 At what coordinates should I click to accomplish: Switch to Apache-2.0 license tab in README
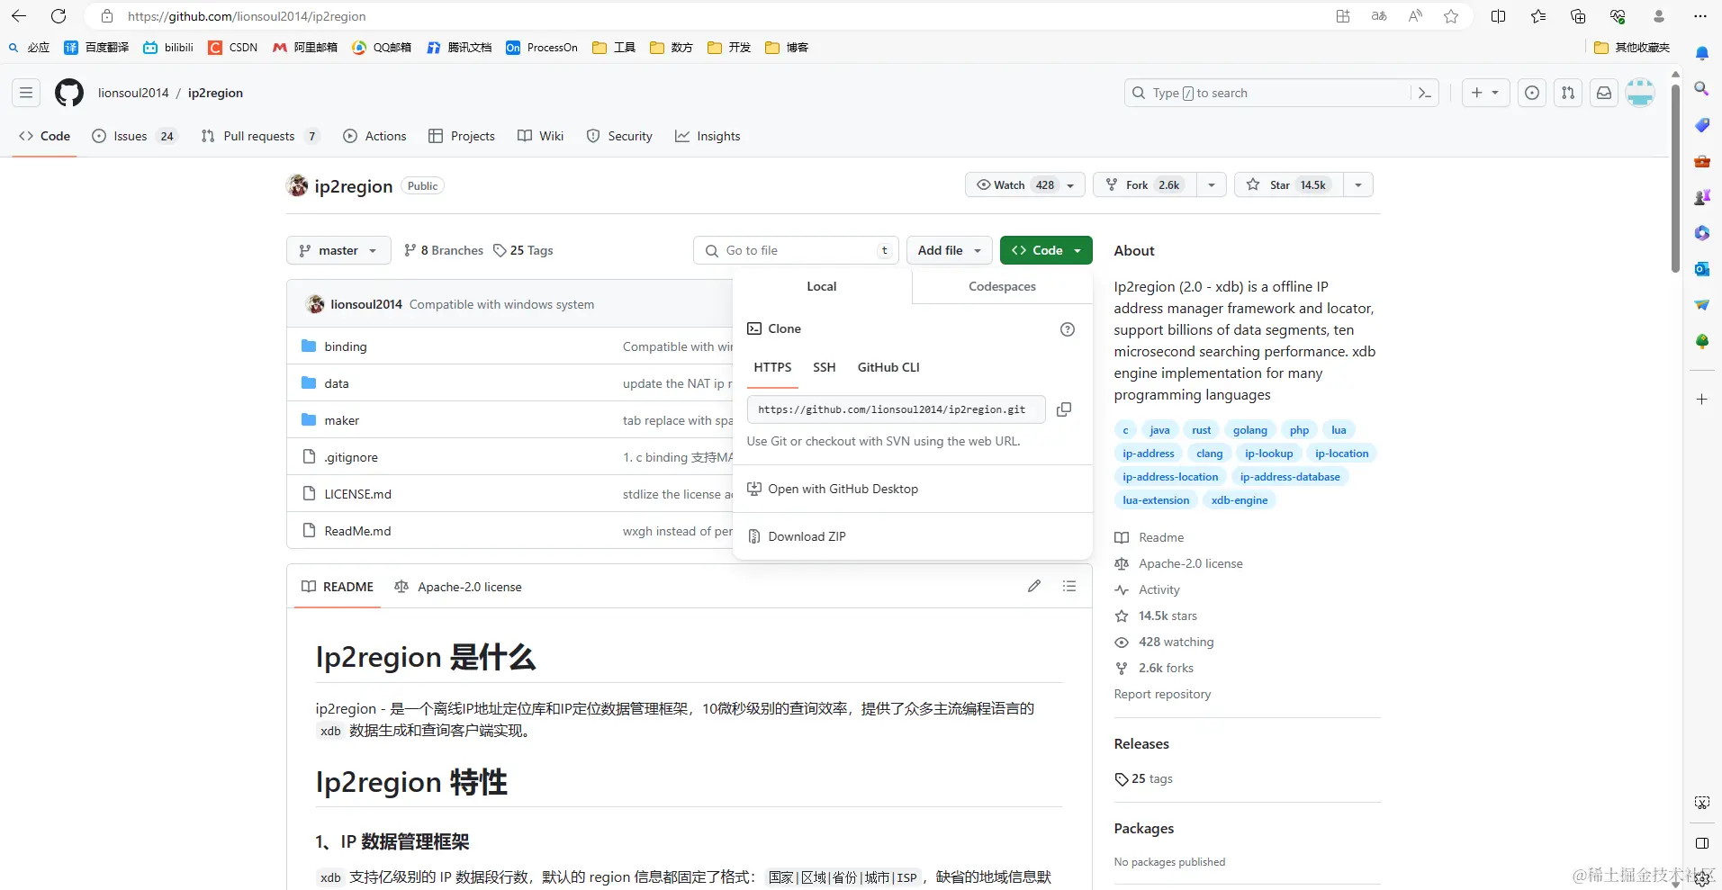458,587
